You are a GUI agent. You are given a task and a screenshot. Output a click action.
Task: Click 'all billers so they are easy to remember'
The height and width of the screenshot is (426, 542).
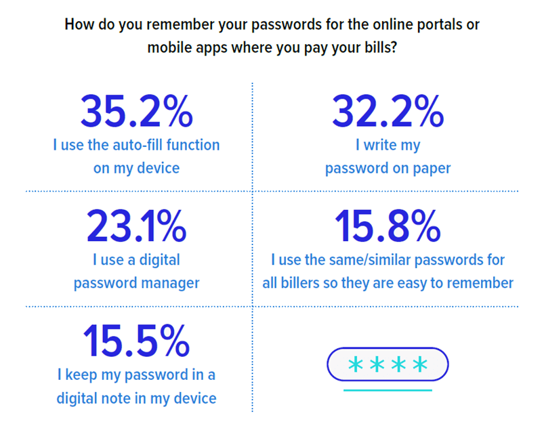(388, 283)
